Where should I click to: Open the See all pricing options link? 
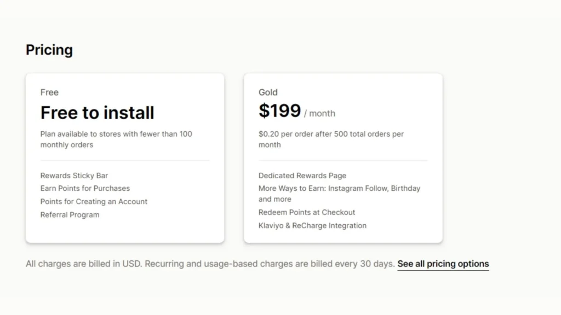point(443,264)
